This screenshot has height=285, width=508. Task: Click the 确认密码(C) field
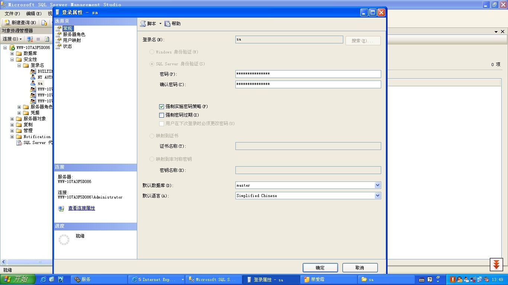click(308, 84)
